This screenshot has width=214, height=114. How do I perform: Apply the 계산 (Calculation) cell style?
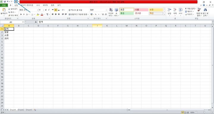[156, 13]
